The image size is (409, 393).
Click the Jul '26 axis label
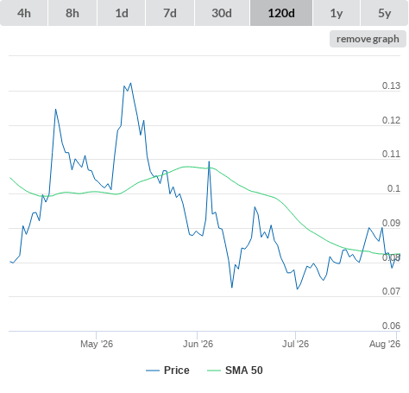point(295,344)
